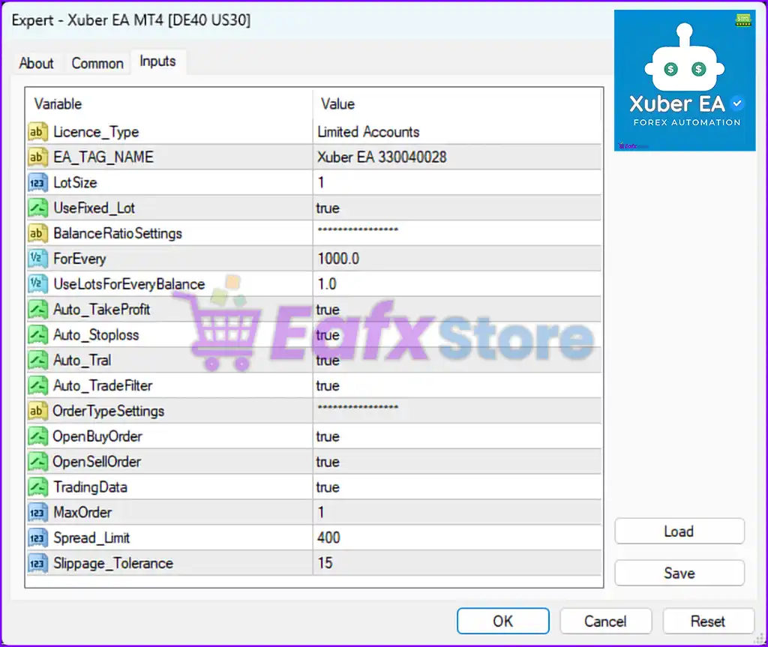Viewport: 768px width, 647px height.
Task: Toggle the UseFixed_Lot true value
Action: click(457, 208)
